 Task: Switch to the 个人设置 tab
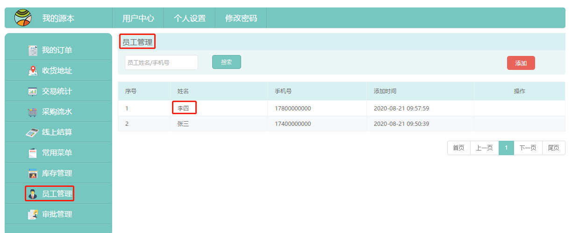tap(190, 18)
